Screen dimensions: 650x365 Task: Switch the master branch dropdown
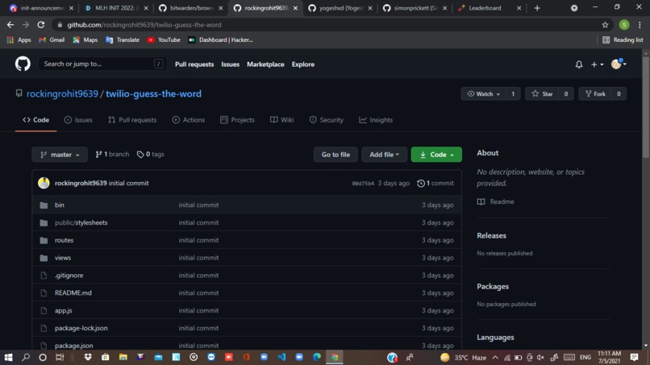coord(60,155)
